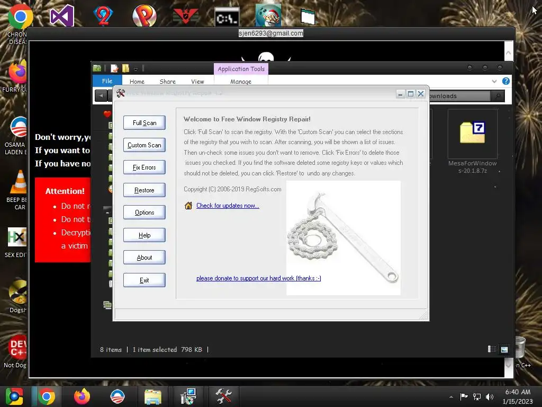
Task: Click the Start button on the taskbar
Action: [14, 396]
